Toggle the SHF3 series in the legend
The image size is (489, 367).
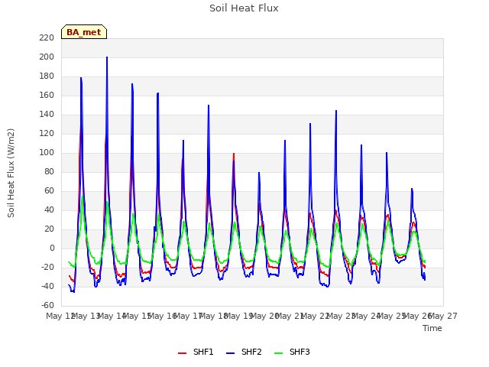(x=292, y=352)
